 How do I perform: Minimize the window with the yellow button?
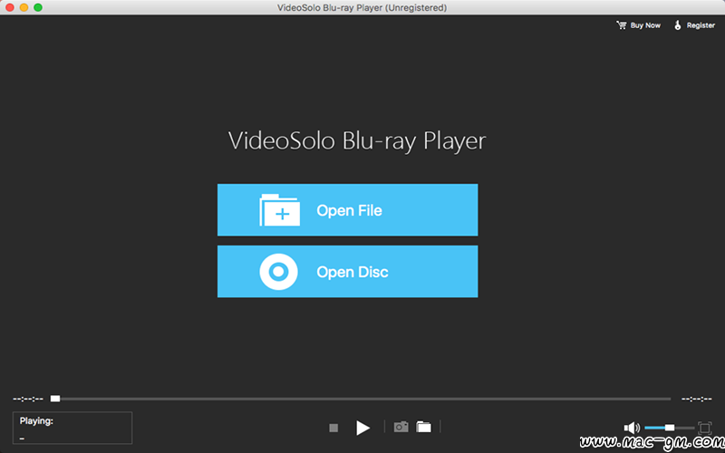point(24,7)
